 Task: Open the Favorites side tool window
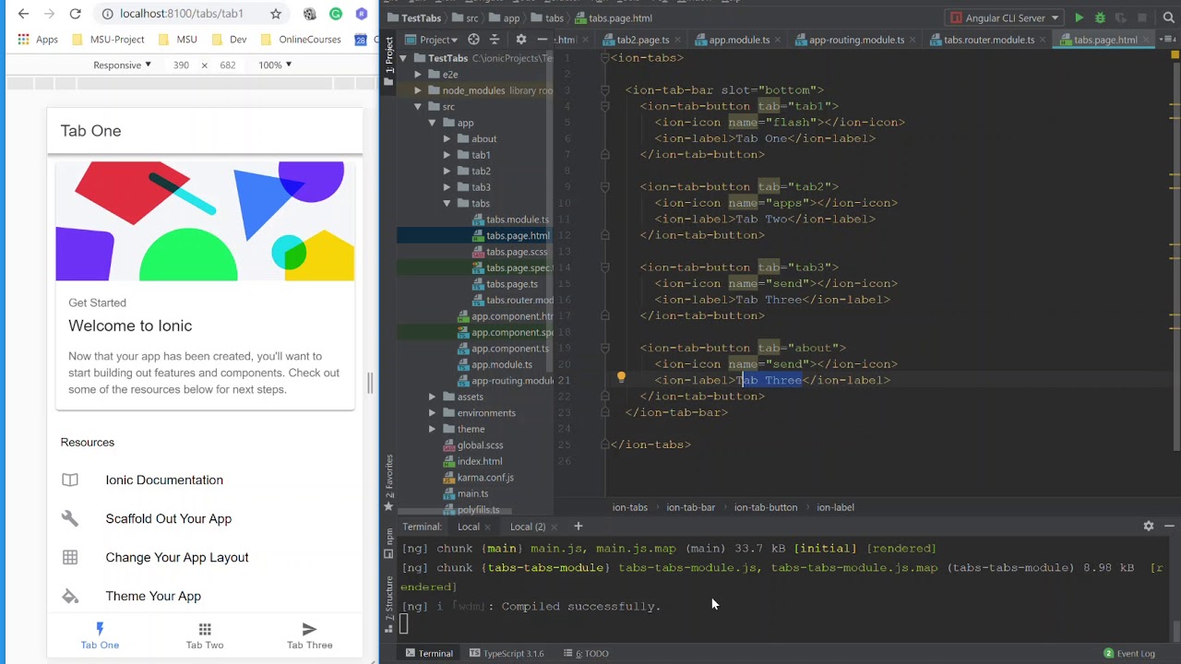click(389, 481)
